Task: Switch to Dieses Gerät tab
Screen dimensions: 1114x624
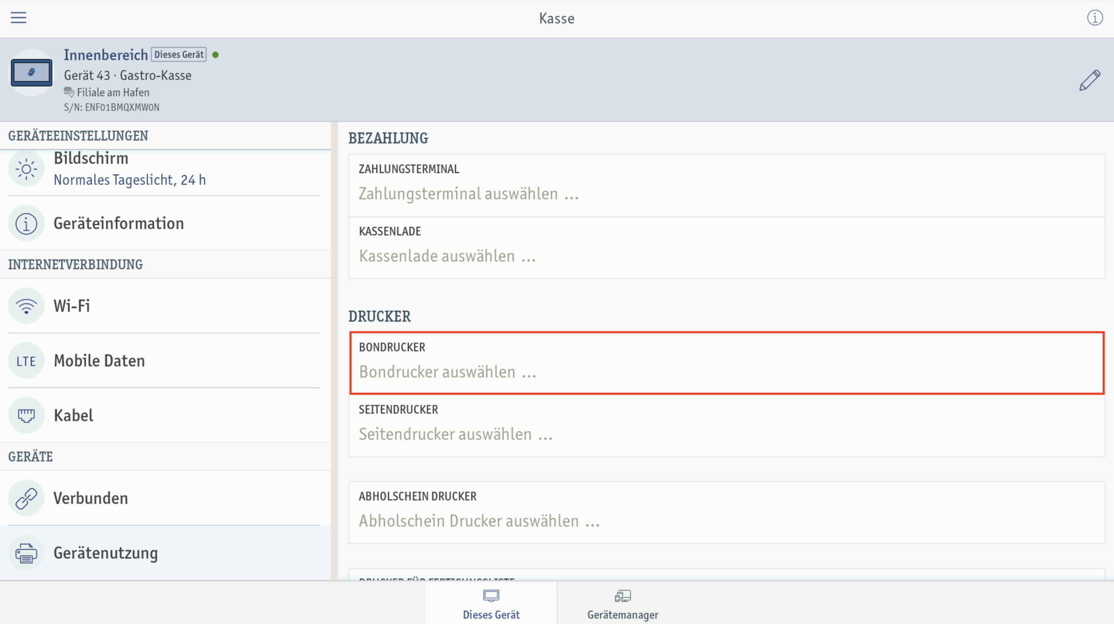Action: 491,603
